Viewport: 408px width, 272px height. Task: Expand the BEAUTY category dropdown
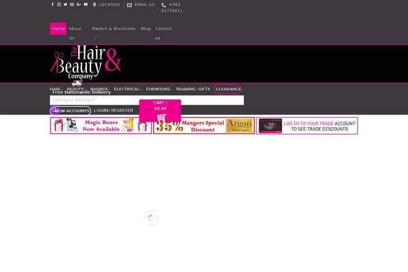[x=76, y=89]
